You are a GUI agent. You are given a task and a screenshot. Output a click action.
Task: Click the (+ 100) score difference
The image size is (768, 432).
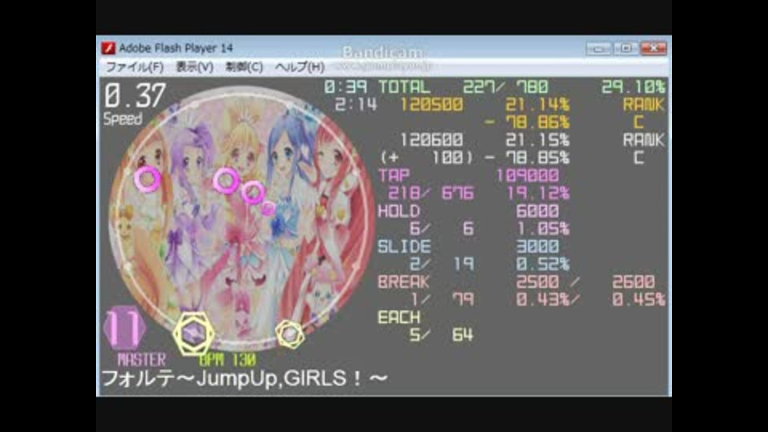pos(427,158)
